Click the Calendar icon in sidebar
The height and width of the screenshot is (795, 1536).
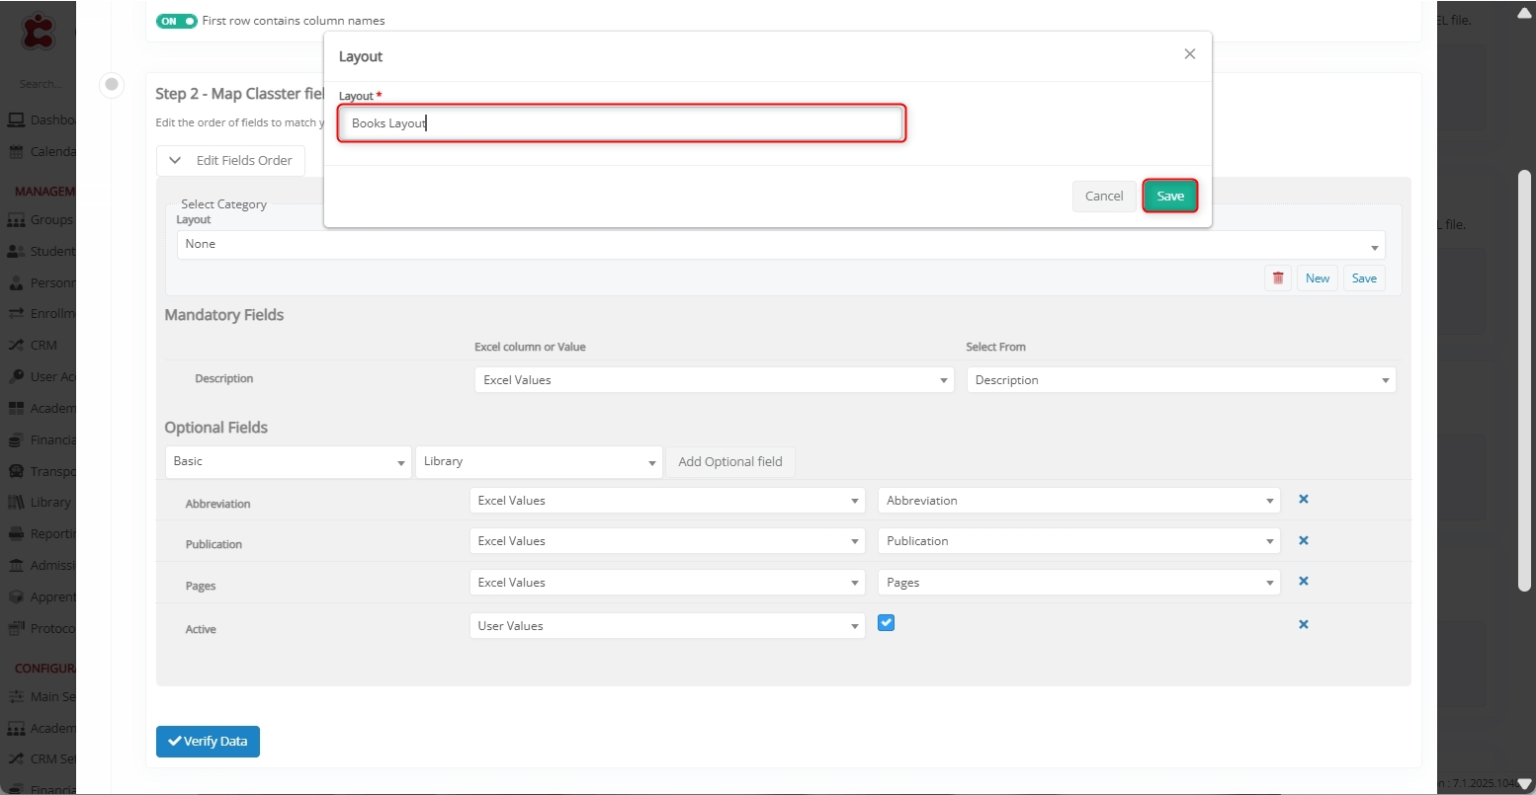16,152
